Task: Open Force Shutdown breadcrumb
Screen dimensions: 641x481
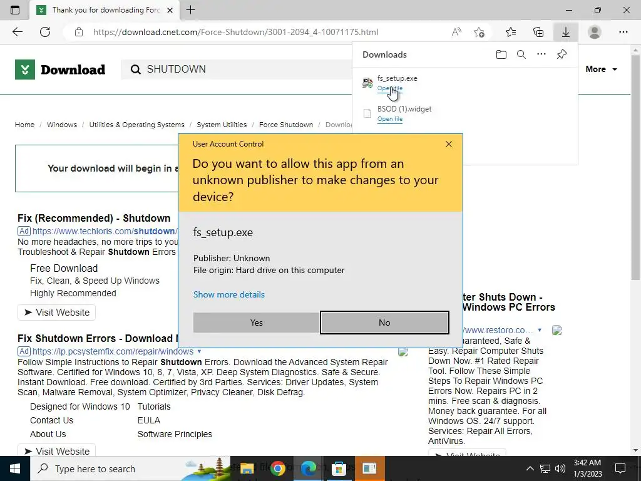Action: [x=285, y=125]
